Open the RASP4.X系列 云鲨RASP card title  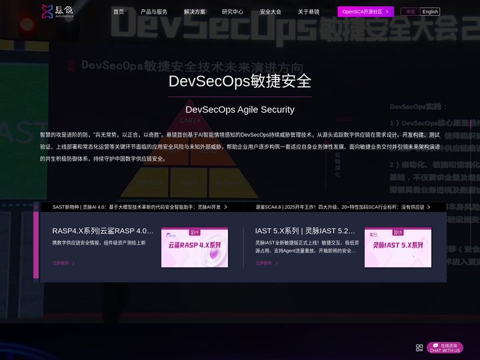click(x=103, y=231)
